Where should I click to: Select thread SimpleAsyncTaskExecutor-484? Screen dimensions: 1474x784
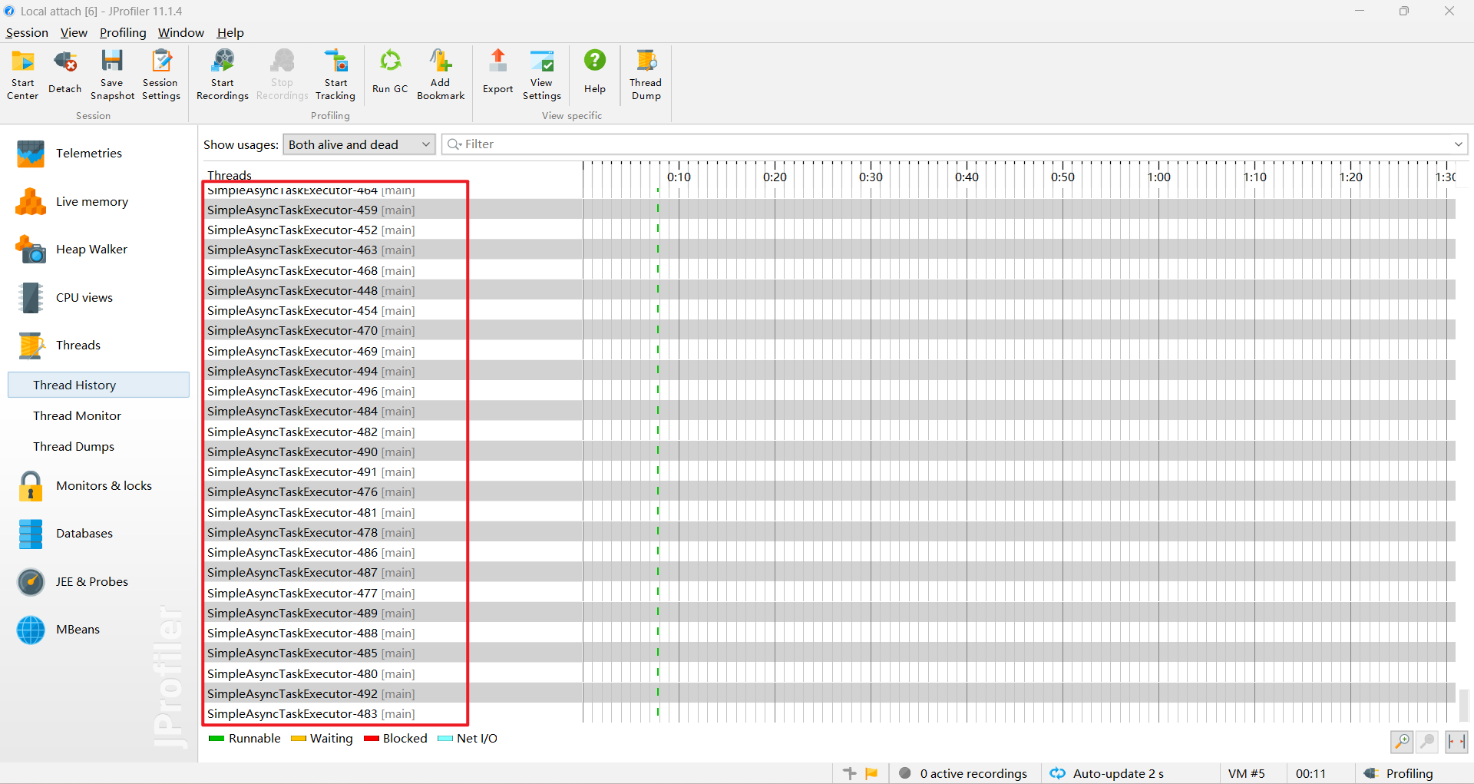311,411
